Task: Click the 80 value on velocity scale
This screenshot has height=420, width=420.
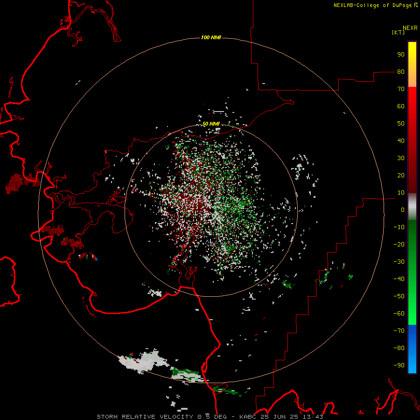Action: pyautogui.click(x=401, y=72)
